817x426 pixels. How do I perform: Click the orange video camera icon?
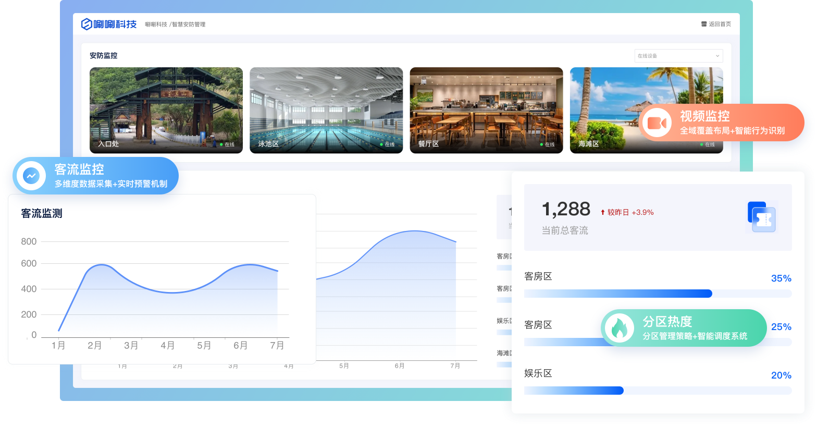pos(657,123)
